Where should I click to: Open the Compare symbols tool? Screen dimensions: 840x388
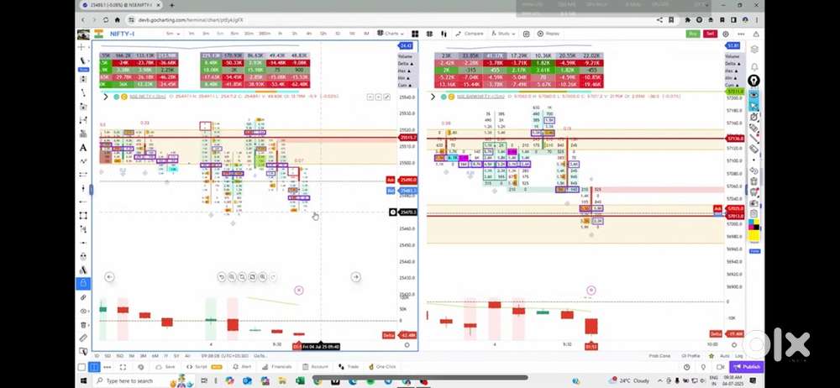[470, 34]
